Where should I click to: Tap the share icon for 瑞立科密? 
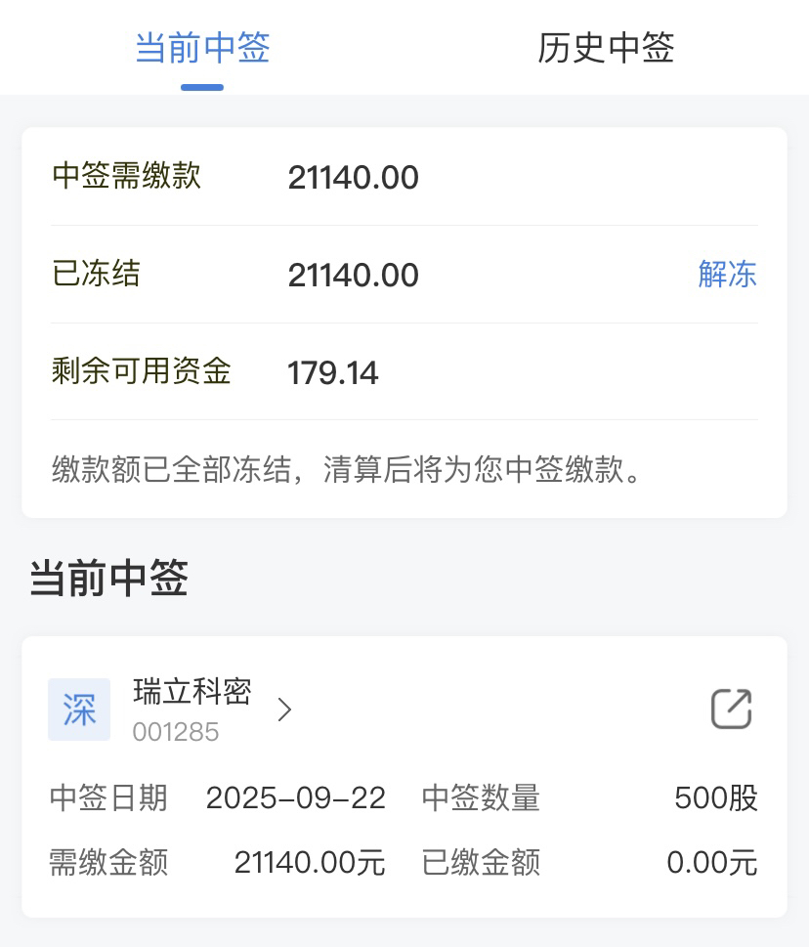(731, 709)
